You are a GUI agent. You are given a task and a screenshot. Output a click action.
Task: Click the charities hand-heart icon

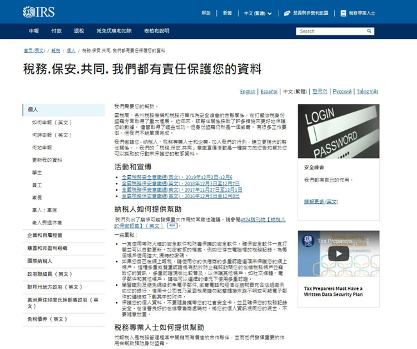click(287, 13)
